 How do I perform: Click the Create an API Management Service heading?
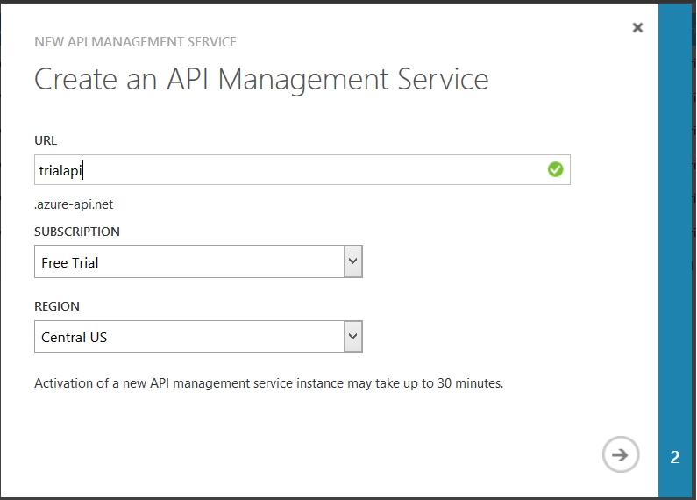click(261, 79)
